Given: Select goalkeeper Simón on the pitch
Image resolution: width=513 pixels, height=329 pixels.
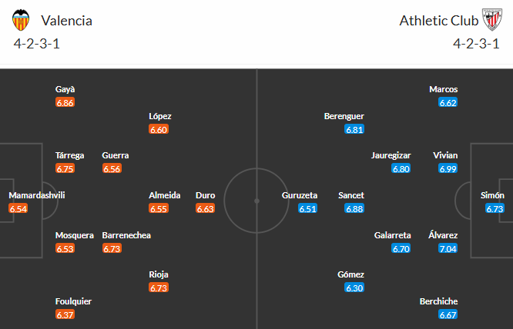Looking at the screenshot, I should click(492, 195).
